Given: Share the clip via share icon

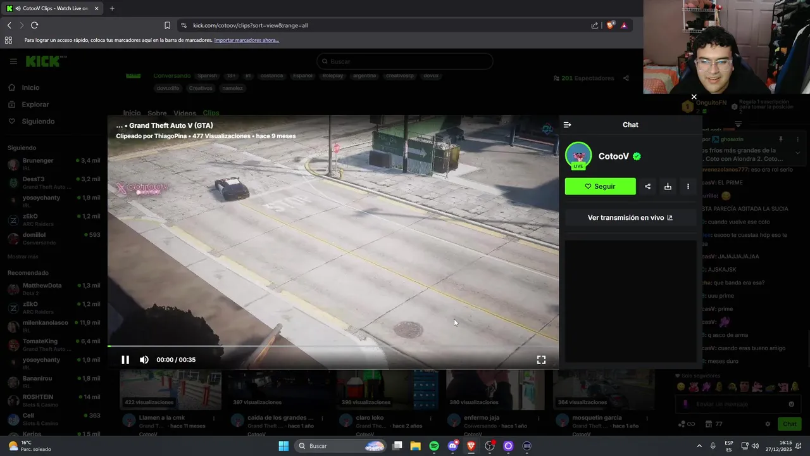Looking at the screenshot, I should (x=647, y=186).
